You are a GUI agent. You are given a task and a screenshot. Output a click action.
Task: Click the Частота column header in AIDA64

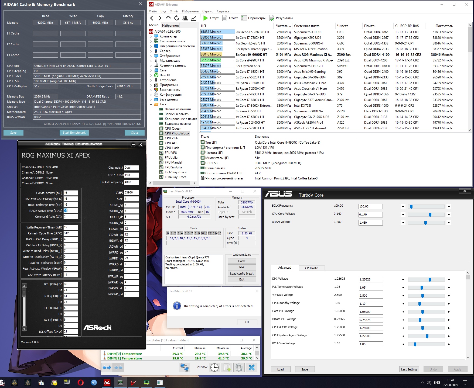pos(283,26)
